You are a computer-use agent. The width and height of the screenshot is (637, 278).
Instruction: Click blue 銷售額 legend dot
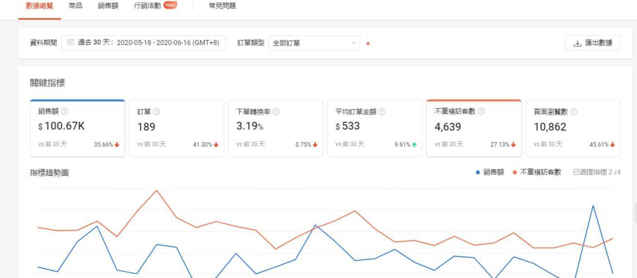click(478, 172)
